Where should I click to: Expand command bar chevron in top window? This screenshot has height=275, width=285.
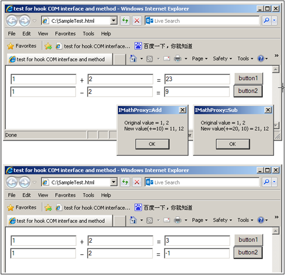point(277,55)
